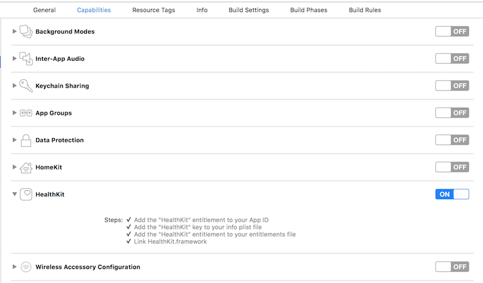Screen dimensions: 483x283
Task: Click the Background Modes capability icon
Action: [26, 31]
